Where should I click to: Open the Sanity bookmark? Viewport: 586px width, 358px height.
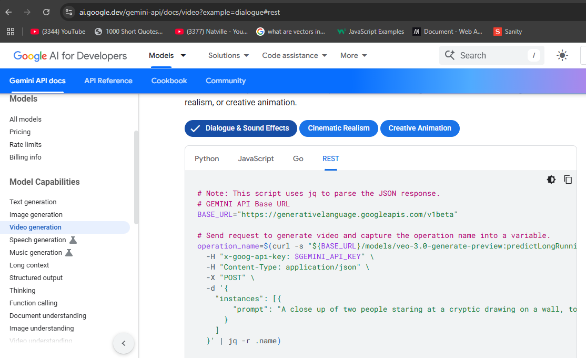pos(508,32)
